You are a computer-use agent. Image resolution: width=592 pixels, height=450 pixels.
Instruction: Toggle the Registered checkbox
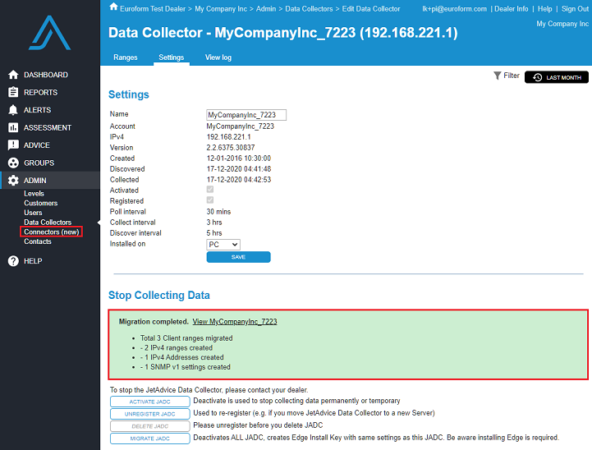tap(210, 200)
